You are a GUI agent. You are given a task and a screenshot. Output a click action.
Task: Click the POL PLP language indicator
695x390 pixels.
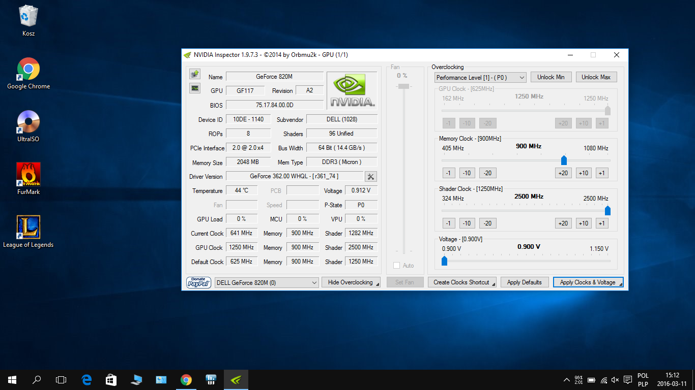pos(643,380)
